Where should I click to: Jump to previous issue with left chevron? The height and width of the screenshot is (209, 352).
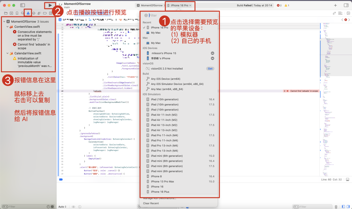342,20
